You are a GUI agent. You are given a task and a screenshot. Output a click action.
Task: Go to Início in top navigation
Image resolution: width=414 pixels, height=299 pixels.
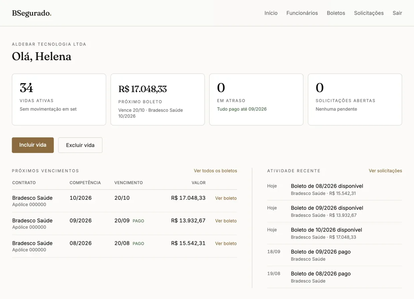[271, 13]
